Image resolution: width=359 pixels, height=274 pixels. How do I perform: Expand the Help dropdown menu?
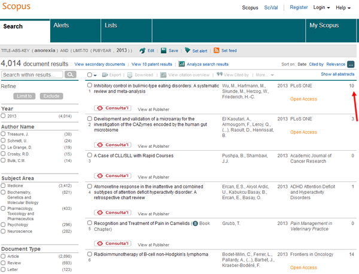[x=344, y=8]
